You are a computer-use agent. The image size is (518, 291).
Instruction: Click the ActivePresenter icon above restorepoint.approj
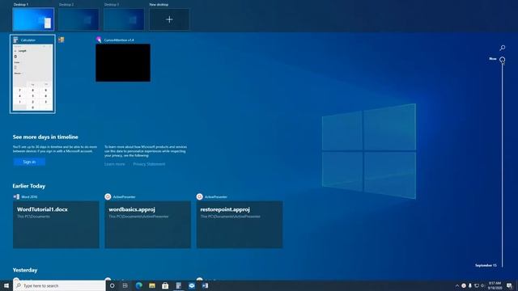click(x=200, y=196)
